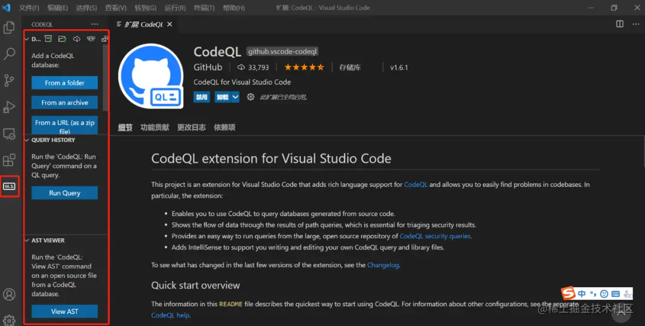Viewport: 645px width, 326px height.
Task: Open the Extensions view in activity bar
Action: coord(9,159)
